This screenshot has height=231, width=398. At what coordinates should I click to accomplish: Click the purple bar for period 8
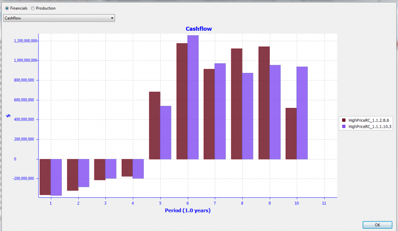click(248, 116)
